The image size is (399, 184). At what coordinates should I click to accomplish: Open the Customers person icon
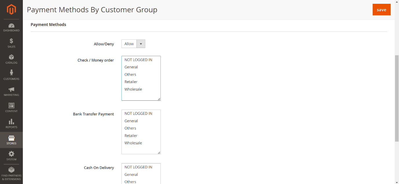[11, 73]
